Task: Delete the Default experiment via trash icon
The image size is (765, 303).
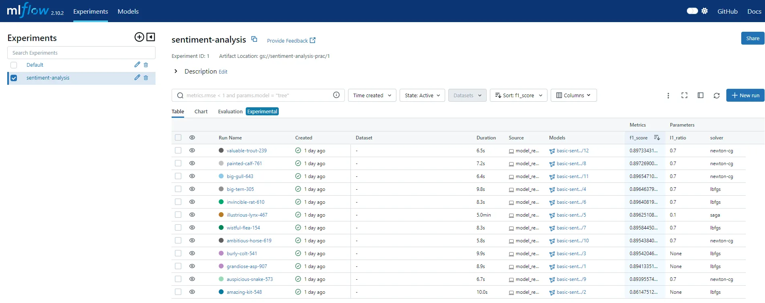Action: (146, 65)
